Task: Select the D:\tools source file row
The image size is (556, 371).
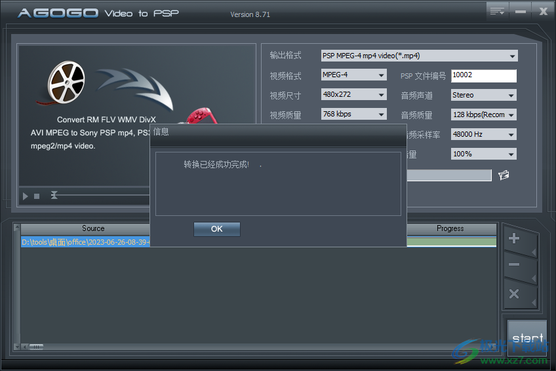Action: click(x=85, y=242)
